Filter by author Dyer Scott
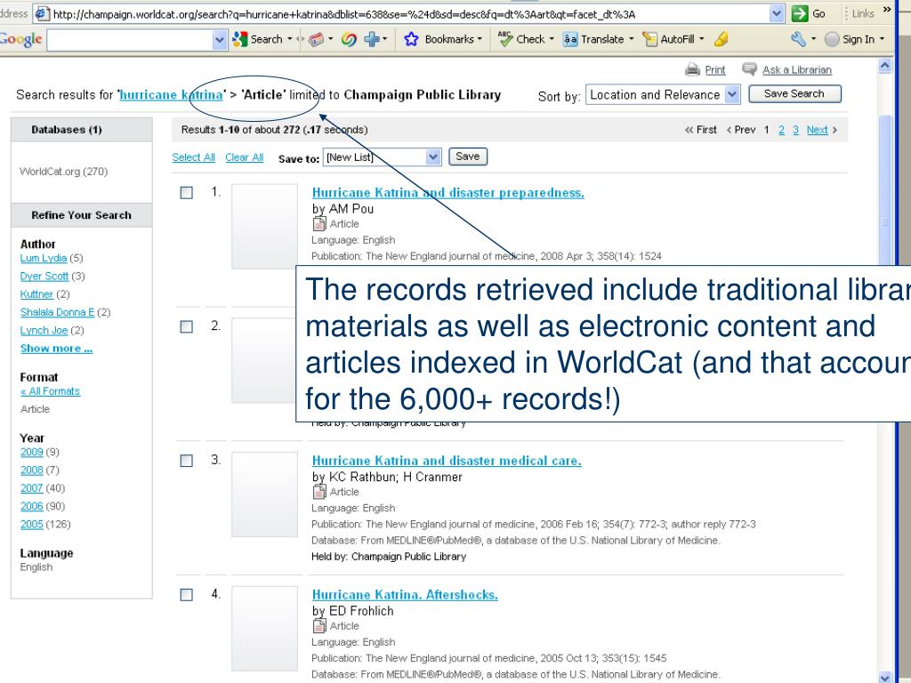Viewport: 911px width, 683px height. click(x=44, y=276)
